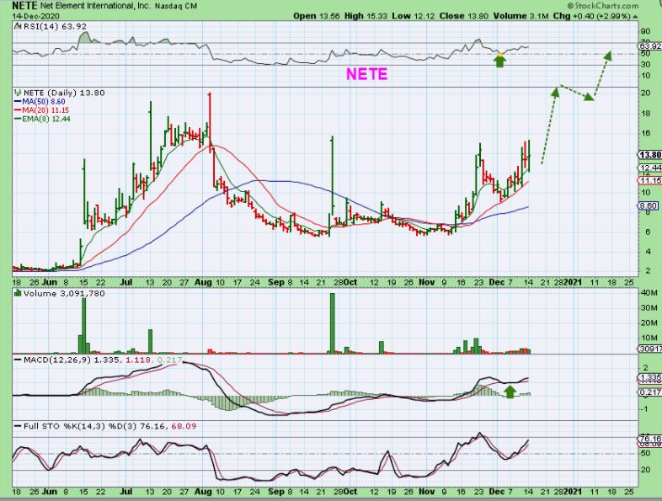Screen dimensions: 662x501
Task: Click the red MA(20) legend line
Action: point(18,110)
